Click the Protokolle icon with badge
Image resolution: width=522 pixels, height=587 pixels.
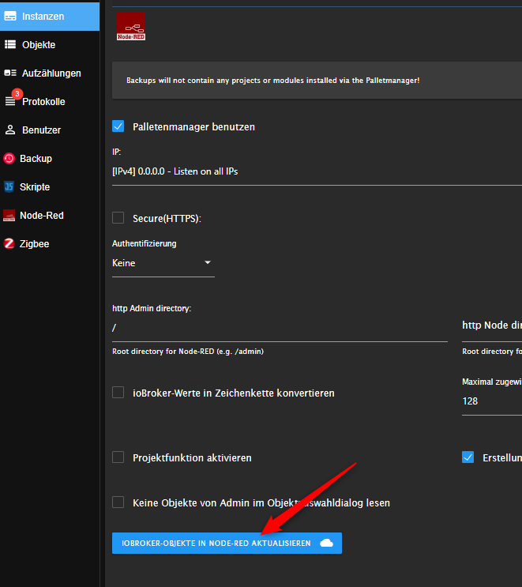pos(10,101)
